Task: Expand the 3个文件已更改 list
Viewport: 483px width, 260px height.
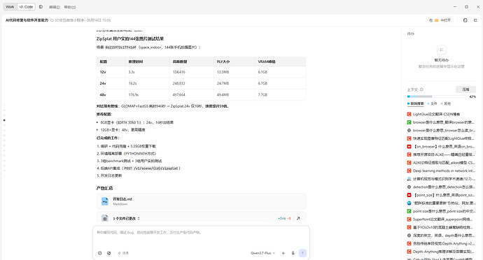Action: click(x=126, y=219)
